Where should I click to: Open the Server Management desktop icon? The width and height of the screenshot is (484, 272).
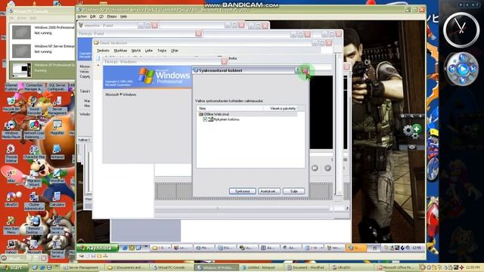coord(57,106)
